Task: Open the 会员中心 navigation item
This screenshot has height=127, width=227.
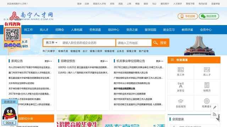Action: tap(206, 30)
